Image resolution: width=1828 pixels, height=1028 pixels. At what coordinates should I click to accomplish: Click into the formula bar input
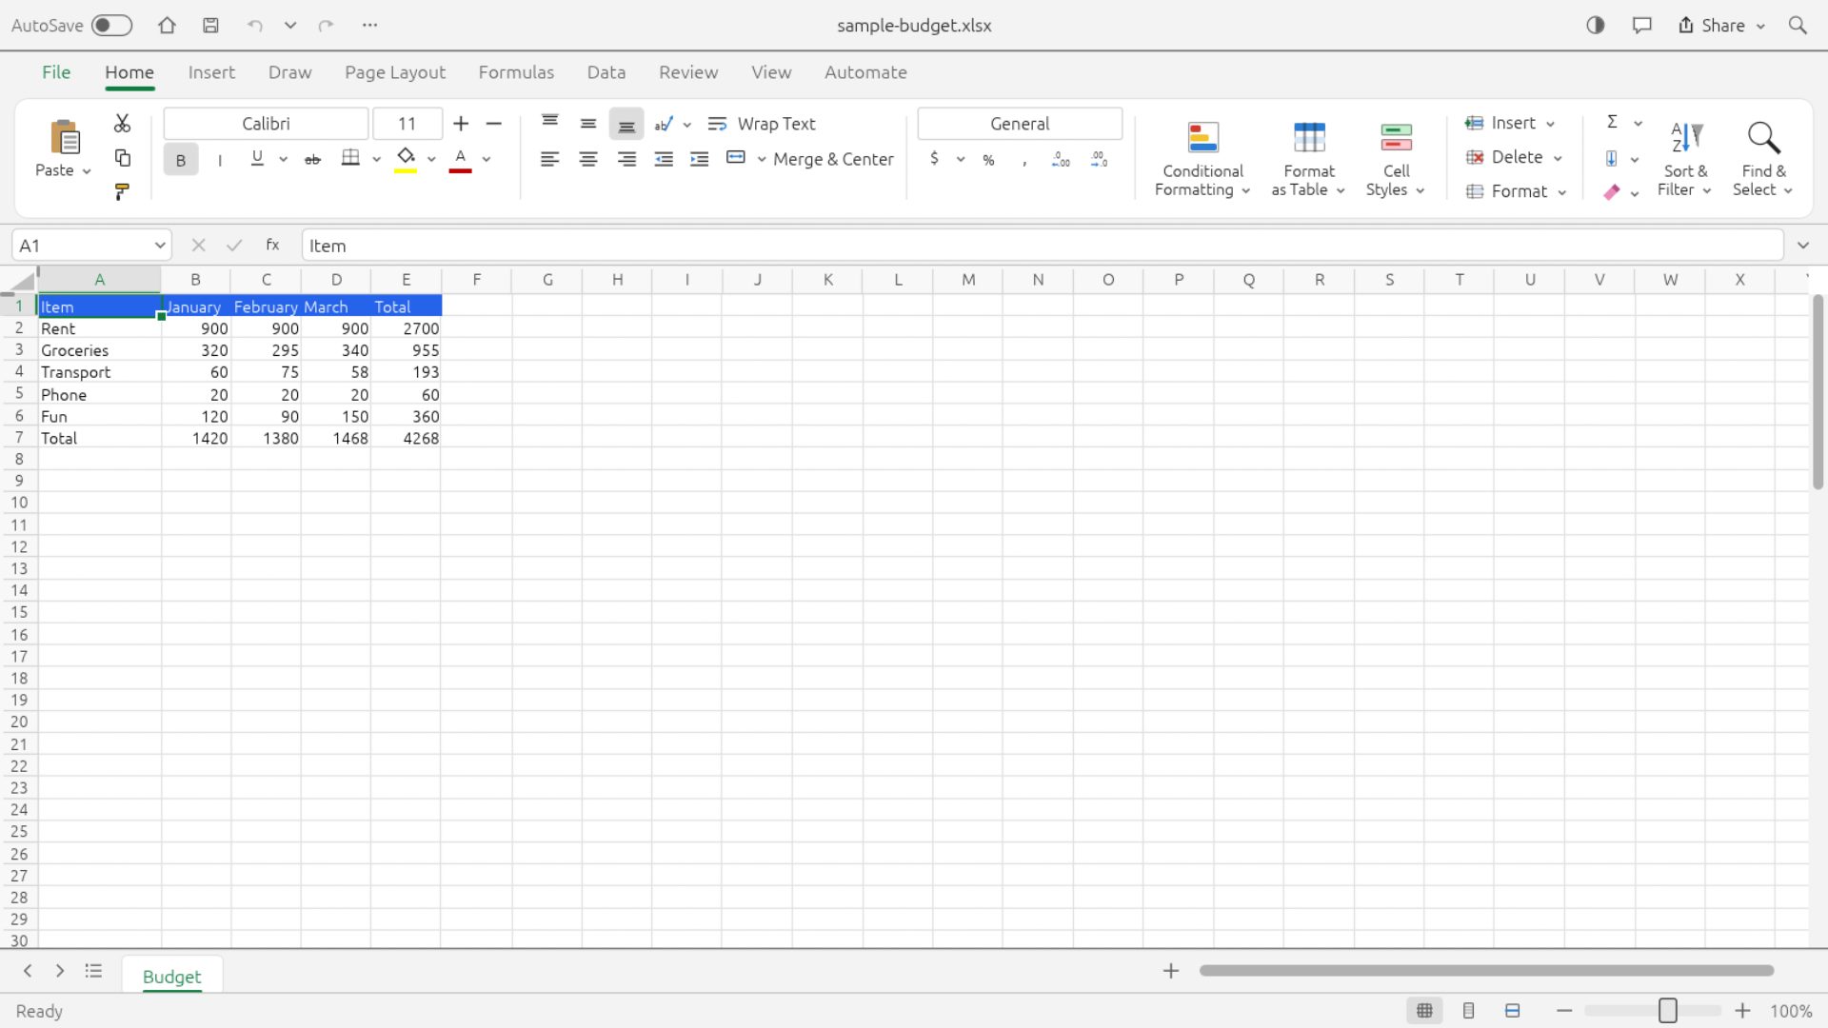click(1043, 246)
